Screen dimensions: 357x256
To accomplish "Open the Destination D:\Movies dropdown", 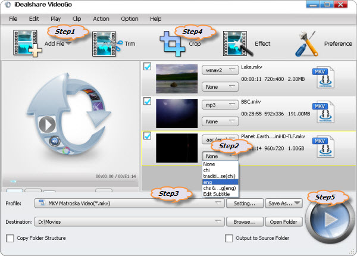I will tap(129, 221).
